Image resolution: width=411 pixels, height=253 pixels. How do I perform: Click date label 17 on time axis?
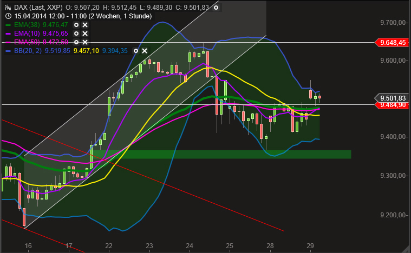[x=69, y=246]
